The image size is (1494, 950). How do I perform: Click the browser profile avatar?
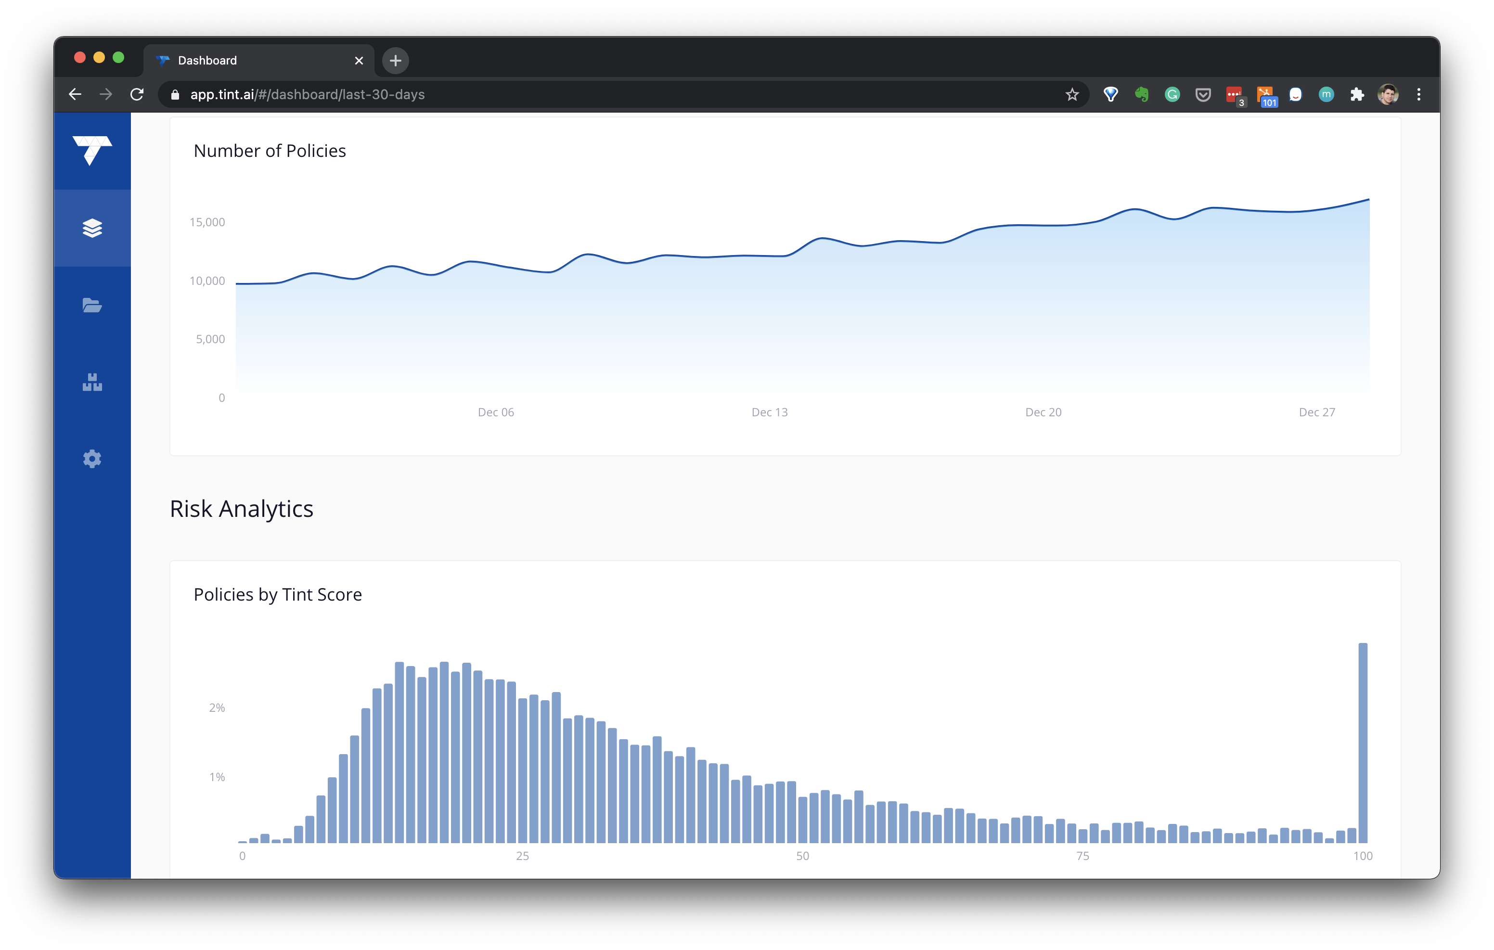pyautogui.click(x=1388, y=94)
